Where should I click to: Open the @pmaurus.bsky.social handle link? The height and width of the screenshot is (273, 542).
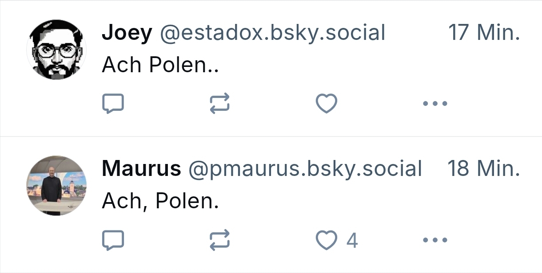click(x=305, y=169)
